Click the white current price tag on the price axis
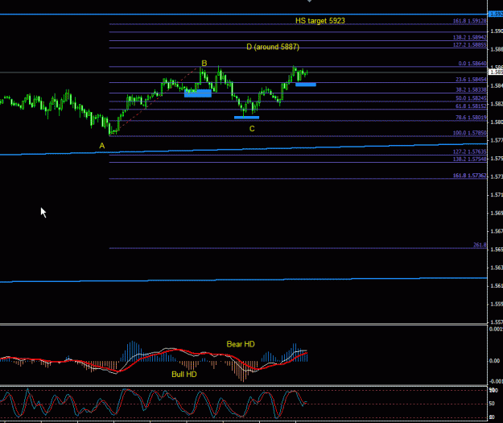This screenshot has height=423, width=503. [x=496, y=72]
